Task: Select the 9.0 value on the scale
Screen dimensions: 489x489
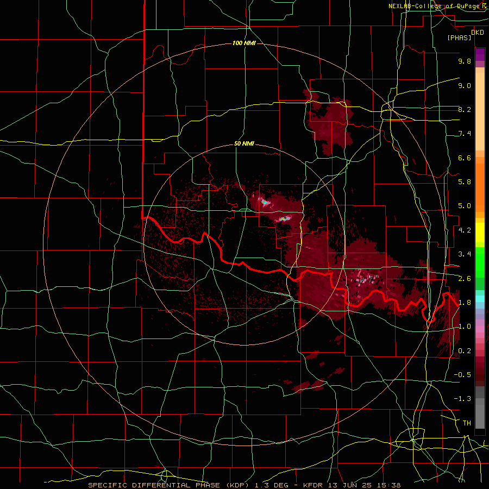Action: pyautogui.click(x=465, y=85)
